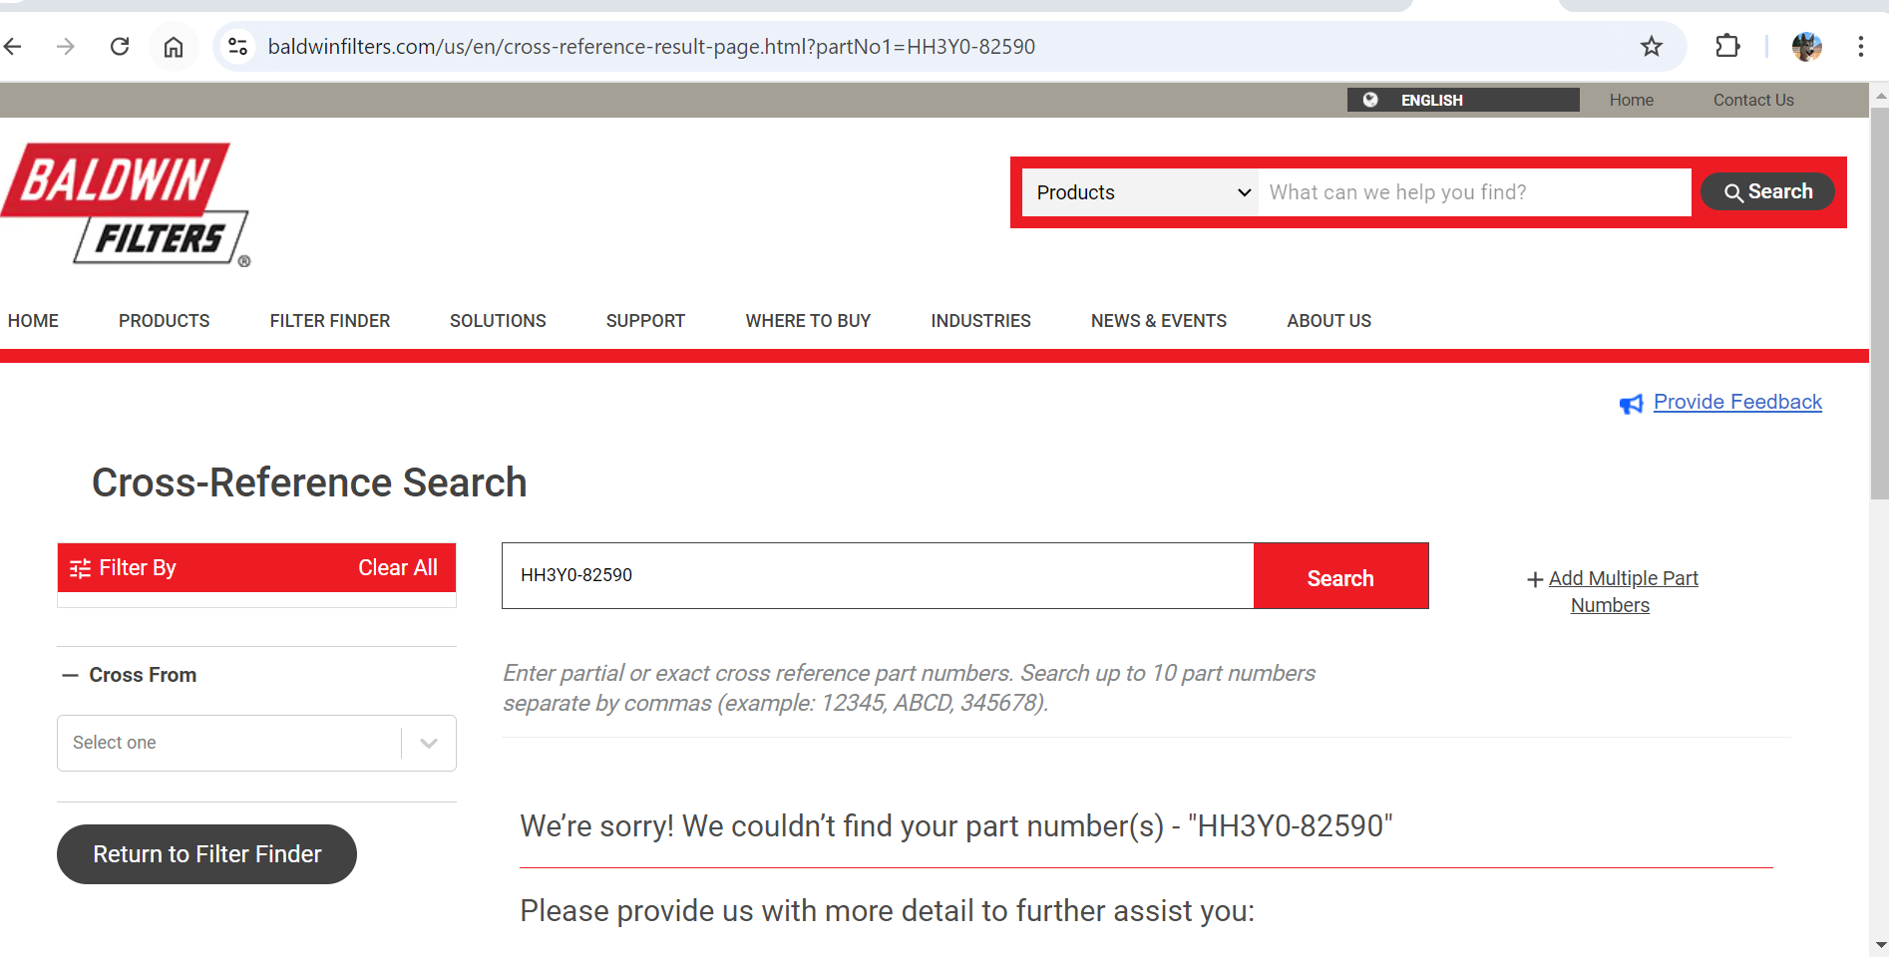This screenshot has width=1889, height=957.
Task: Open INDUSTRIES navigation menu
Action: [981, 321]
